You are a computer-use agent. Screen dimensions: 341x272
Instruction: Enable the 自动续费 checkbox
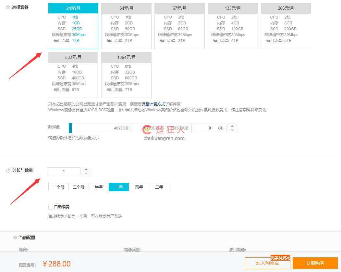point(50,207)
